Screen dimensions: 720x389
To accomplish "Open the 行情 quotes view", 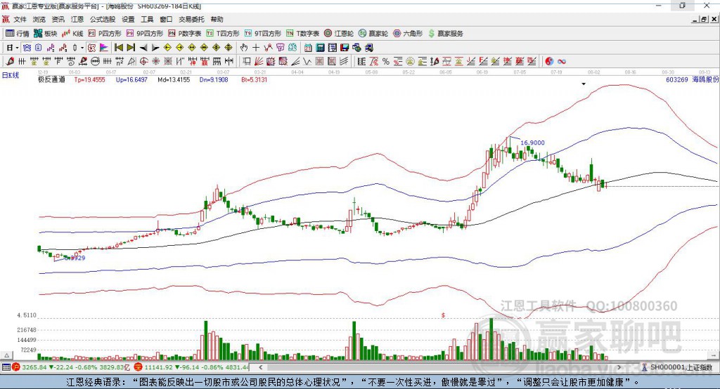I will tap(18, 34).
